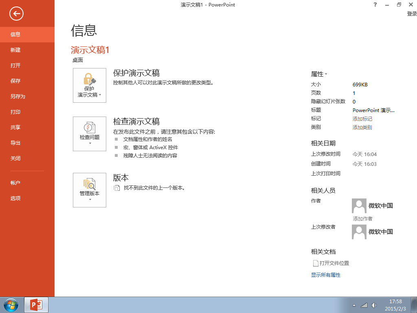Click the PowerPoint taskbar icon
Image resolution: width=417 pixels, height=313 pixels.
(x=36, y=305)
